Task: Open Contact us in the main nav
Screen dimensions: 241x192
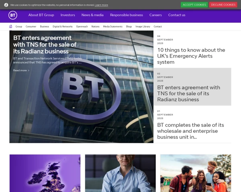Action: point(177,15)
